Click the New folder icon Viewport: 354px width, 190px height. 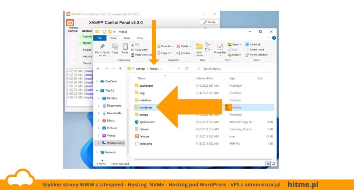pos(199,47)
